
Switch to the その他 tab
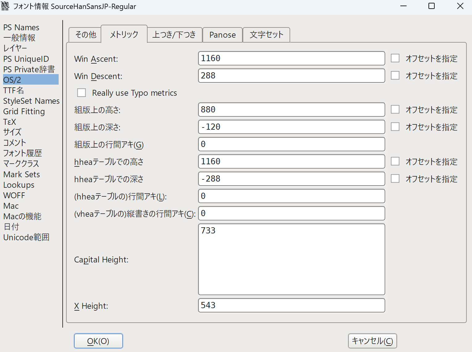coord(84,35)
